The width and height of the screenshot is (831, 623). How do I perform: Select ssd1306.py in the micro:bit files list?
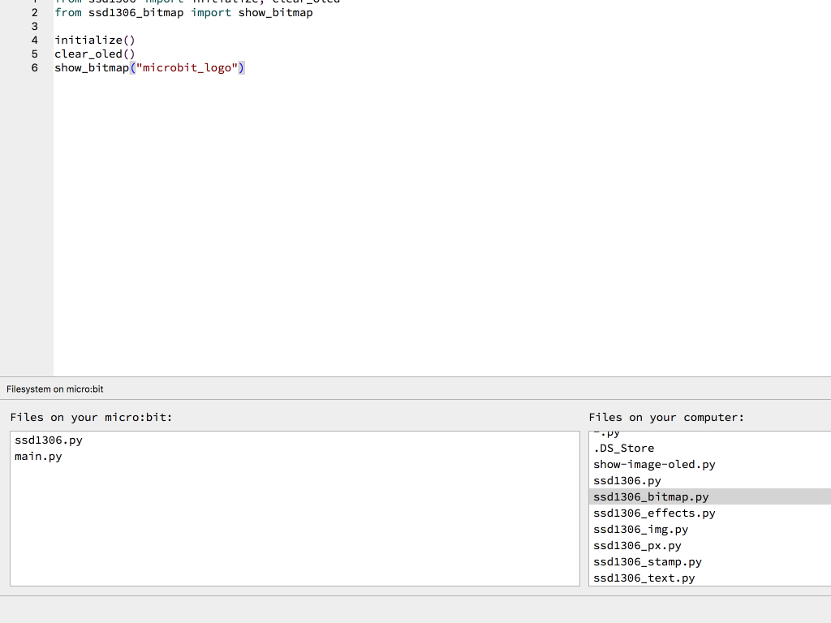click(49, 440)
